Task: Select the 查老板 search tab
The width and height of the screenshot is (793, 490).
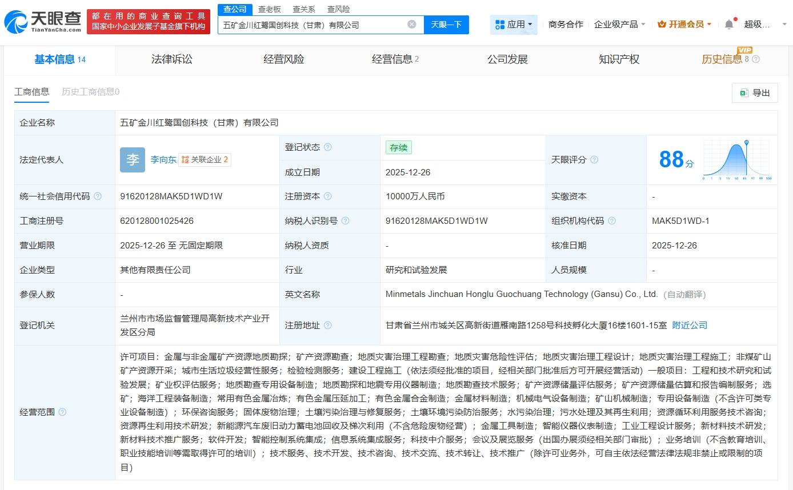Action: point(269,9)
